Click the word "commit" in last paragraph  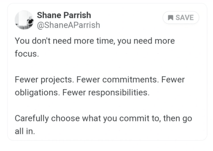click(x=134, y=118)
